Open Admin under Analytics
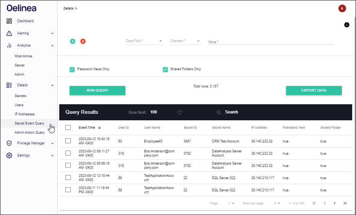 [19, 74]
